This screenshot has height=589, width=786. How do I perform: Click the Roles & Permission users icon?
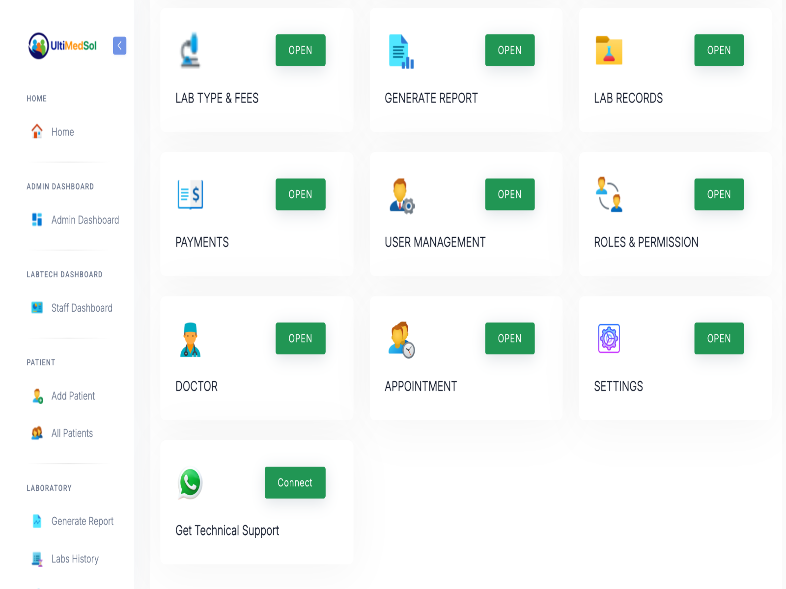(609, 194)
